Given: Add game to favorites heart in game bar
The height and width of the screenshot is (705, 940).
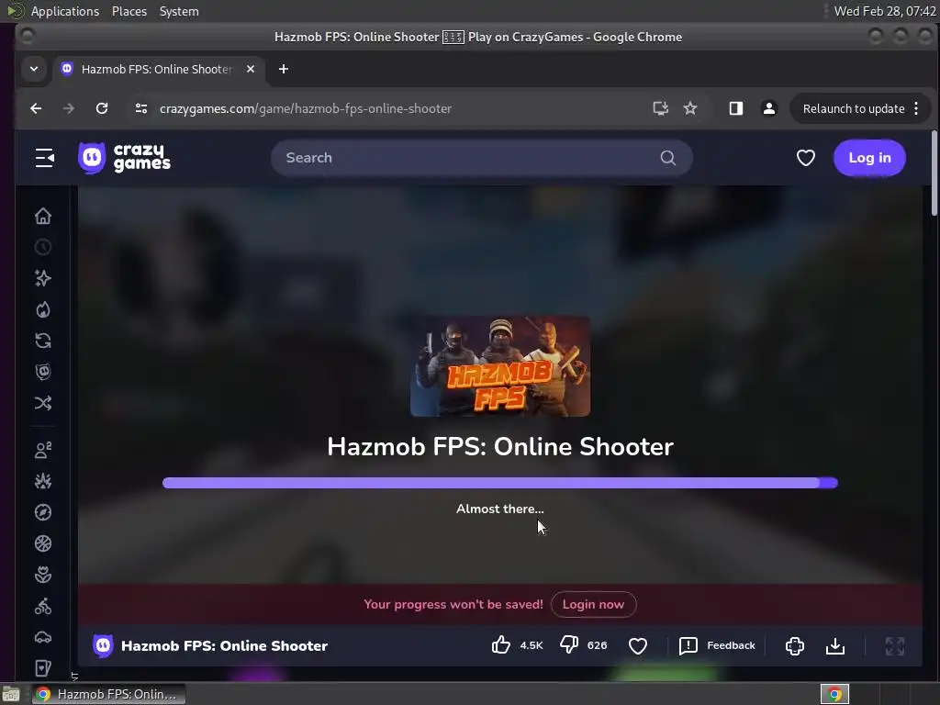Looking at the screenshot, I should pos(638,645).
